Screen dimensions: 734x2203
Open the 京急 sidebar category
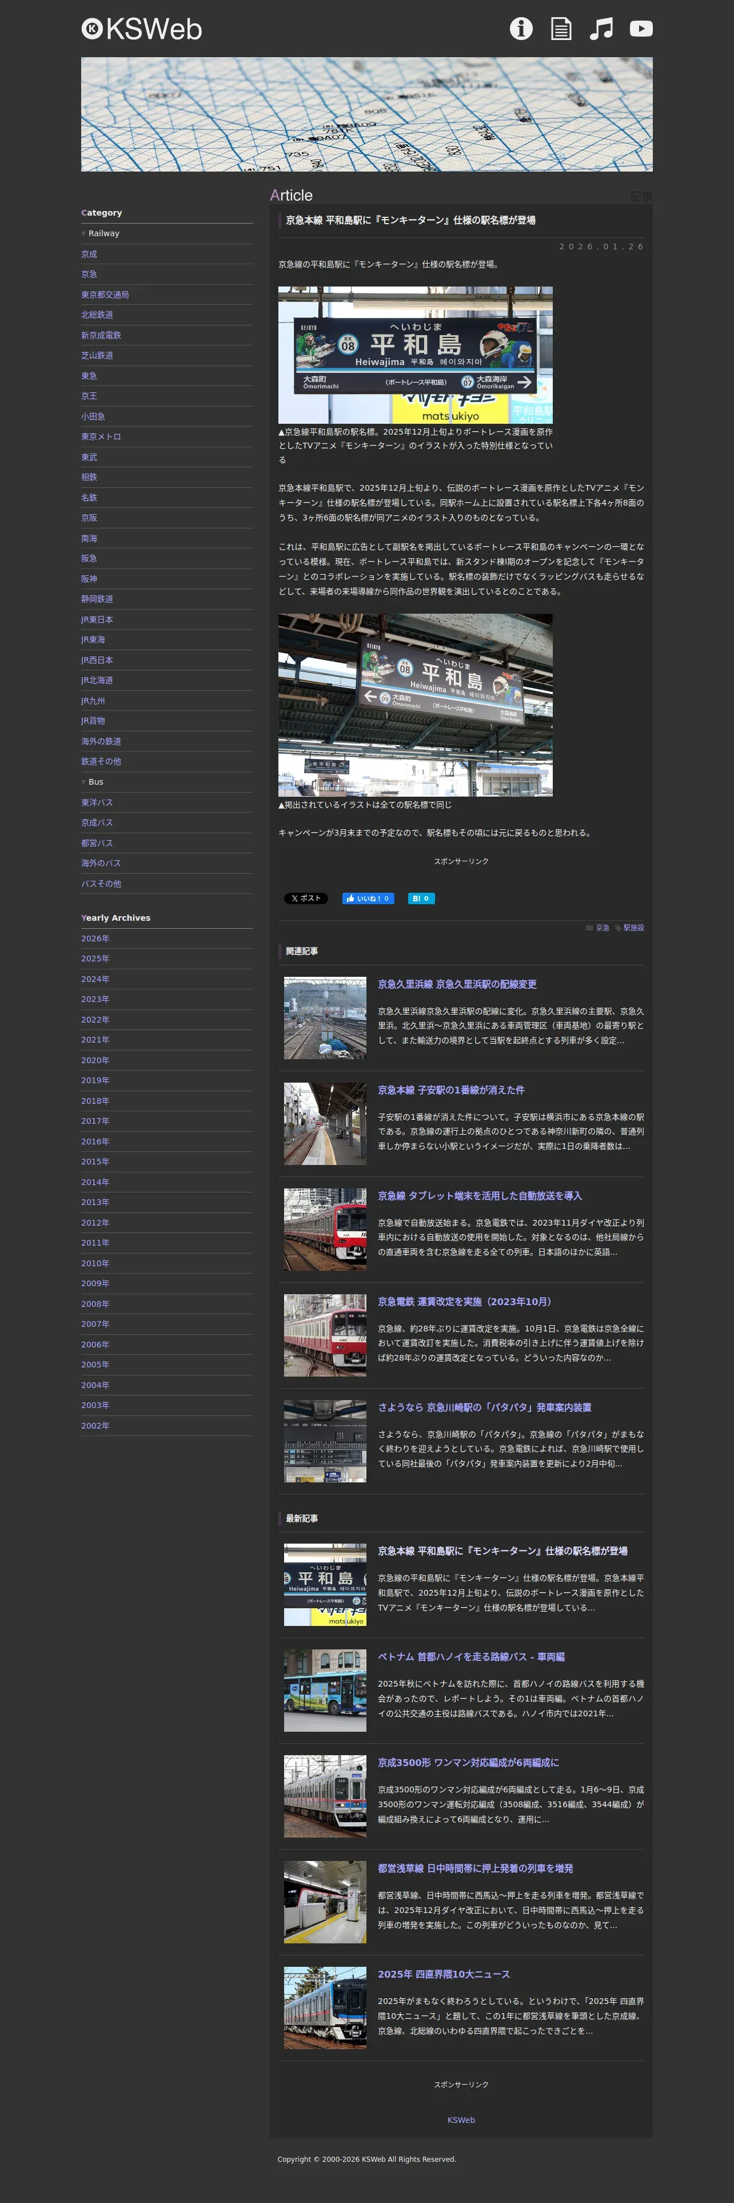pos(89,275)
